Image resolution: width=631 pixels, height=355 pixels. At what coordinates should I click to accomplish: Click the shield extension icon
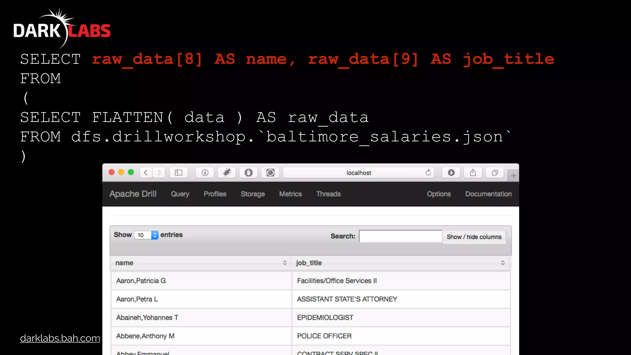point(249,173)
